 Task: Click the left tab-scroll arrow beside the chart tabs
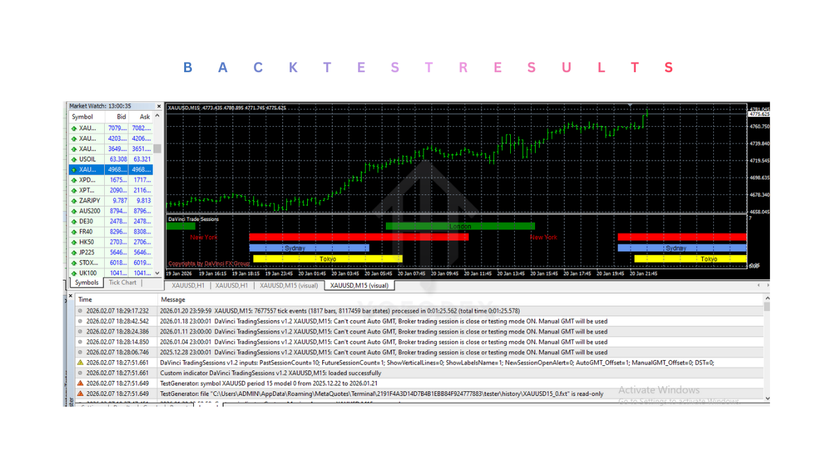(x=758, y=285)
